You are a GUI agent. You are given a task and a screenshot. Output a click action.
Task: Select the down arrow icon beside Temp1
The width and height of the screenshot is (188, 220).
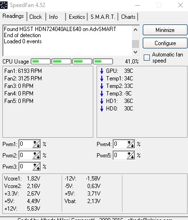click(102, 79)
